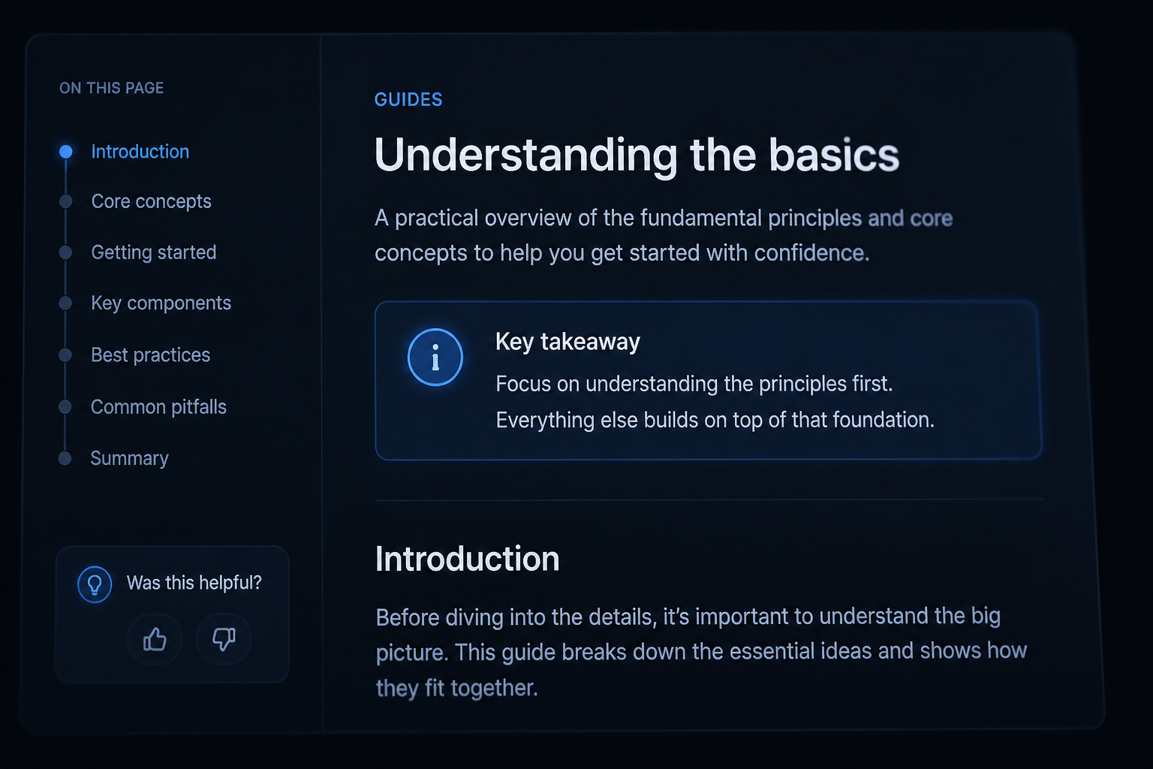The image size is (1153, 769).
Task: Jump to Core concepts section
Action: 151,201
